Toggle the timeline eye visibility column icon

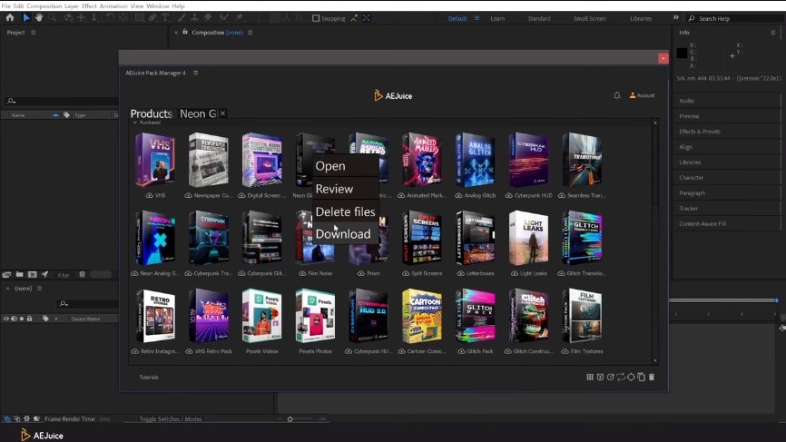click(6, 319)
